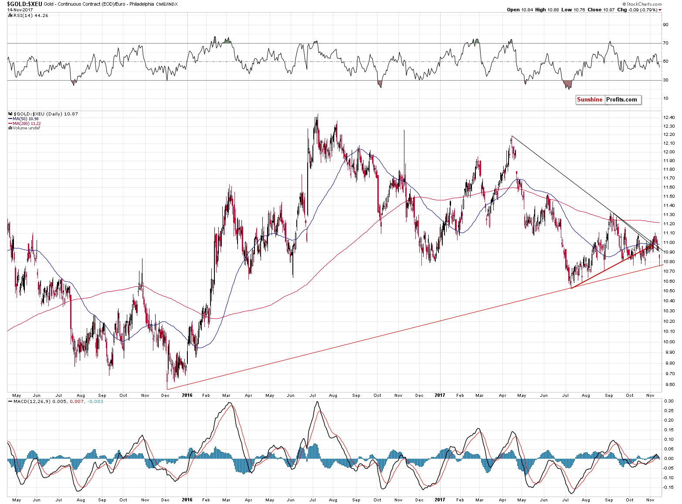Click the 2017 label under MACD panel
The width and height of the screenshot is (682, 504).
tap(440, 500)
